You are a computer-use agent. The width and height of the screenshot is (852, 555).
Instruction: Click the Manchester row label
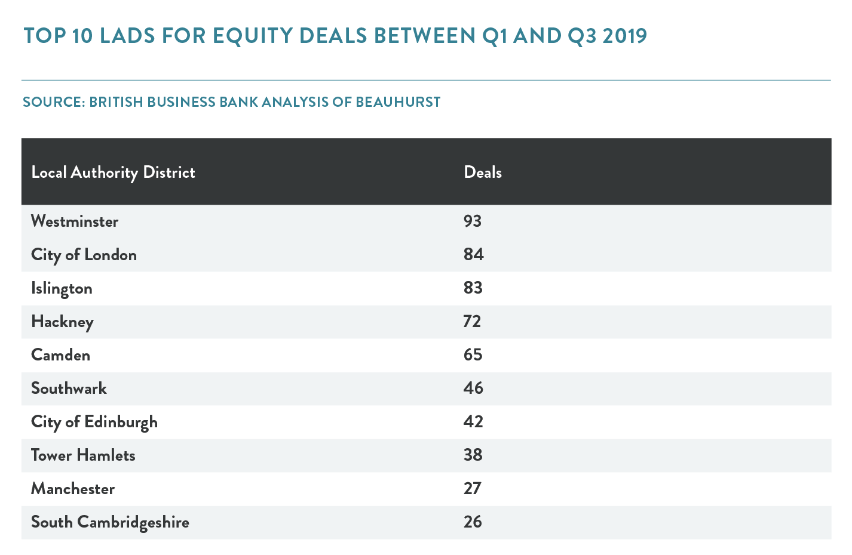pyautogui.click(x=73, y=489)
